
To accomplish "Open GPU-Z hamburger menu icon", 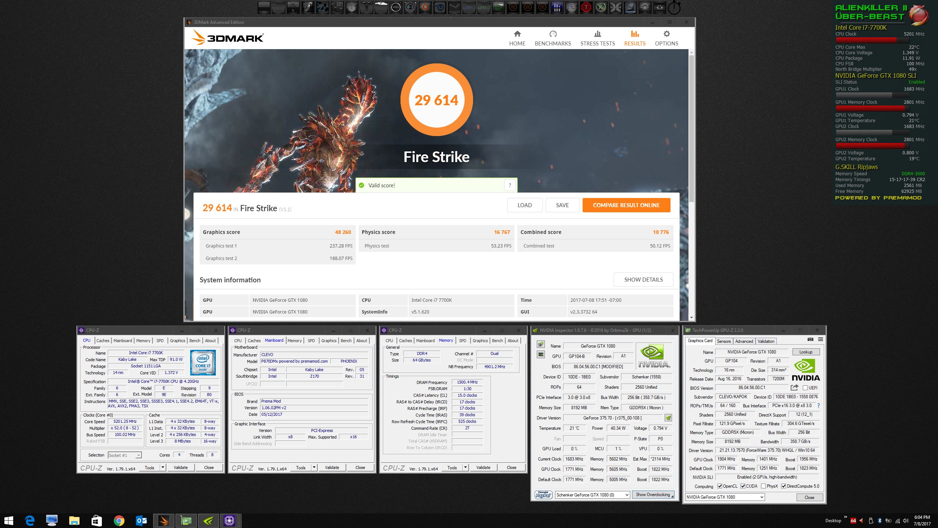I will [x=820, y=340].
